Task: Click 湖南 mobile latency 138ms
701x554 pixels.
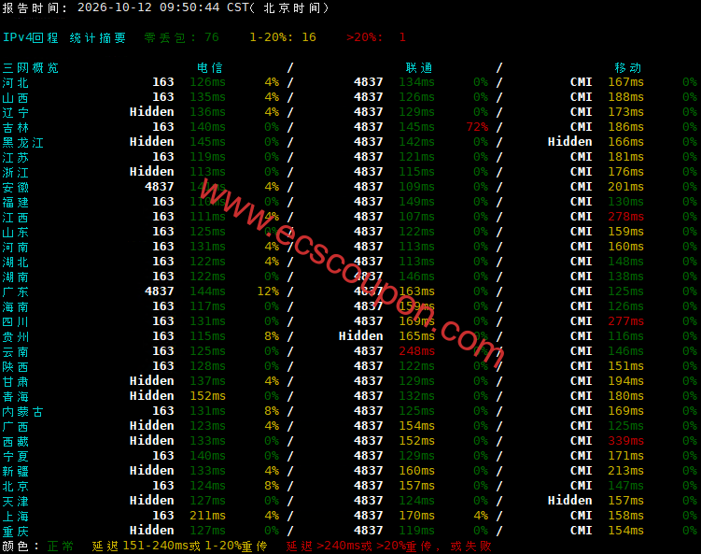Action: [625, 277]
